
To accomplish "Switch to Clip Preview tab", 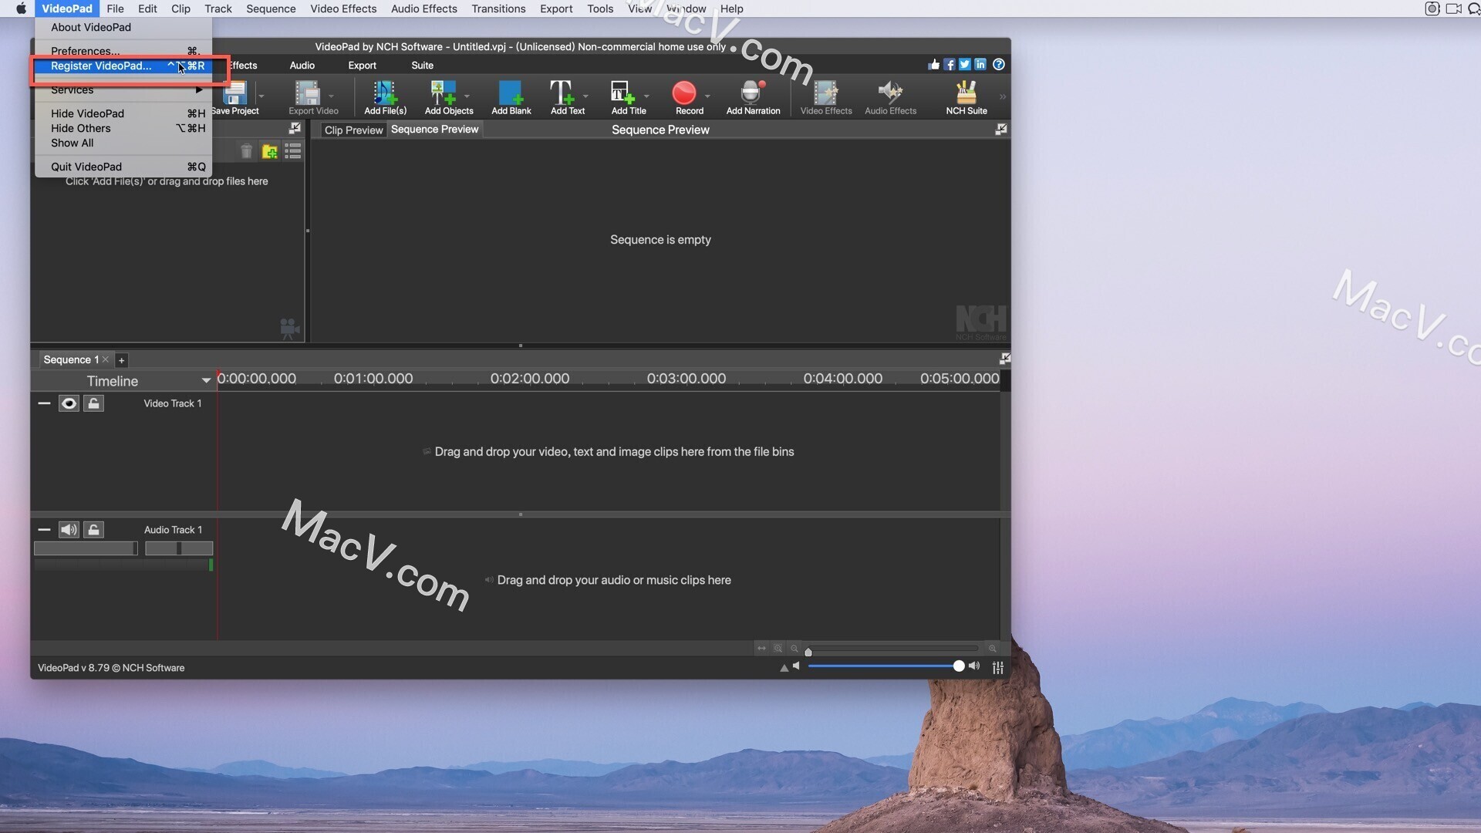I will (353, 130).
